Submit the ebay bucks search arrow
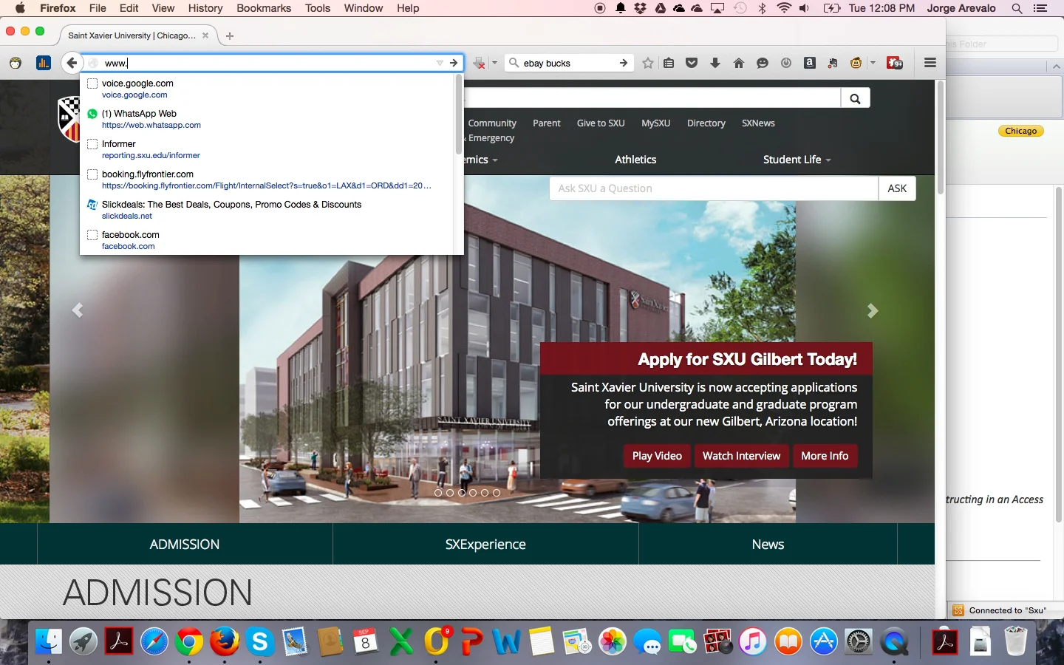This screenshot has height=665, width=1064. click(x=624, y=63)
